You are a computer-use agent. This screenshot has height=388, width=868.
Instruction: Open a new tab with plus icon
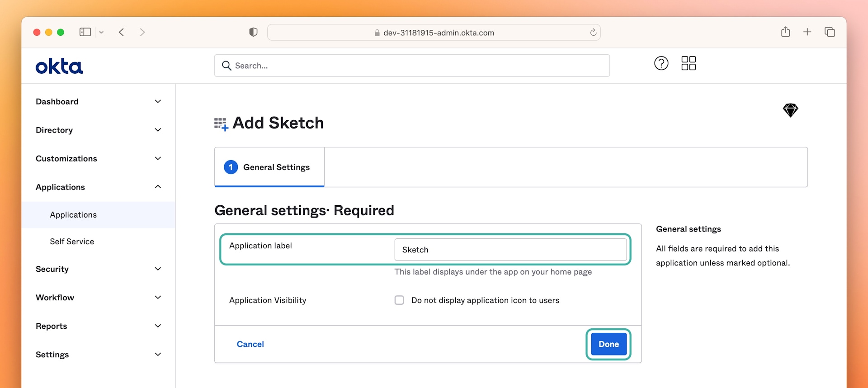[x=807, y=32]
